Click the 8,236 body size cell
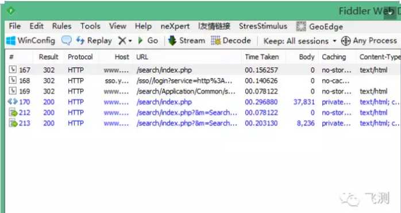Viewport: 401px width, 213px height. 306,123
